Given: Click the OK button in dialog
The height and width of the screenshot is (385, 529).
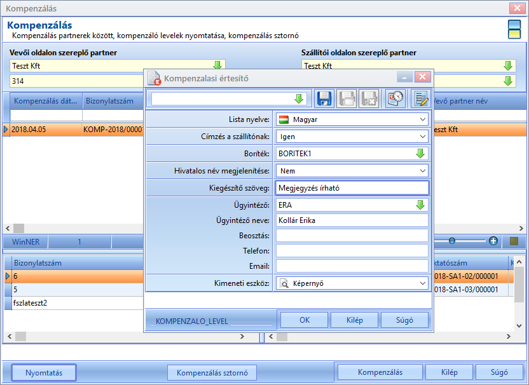Looking at the screenshot, I should tap(305, 320).
